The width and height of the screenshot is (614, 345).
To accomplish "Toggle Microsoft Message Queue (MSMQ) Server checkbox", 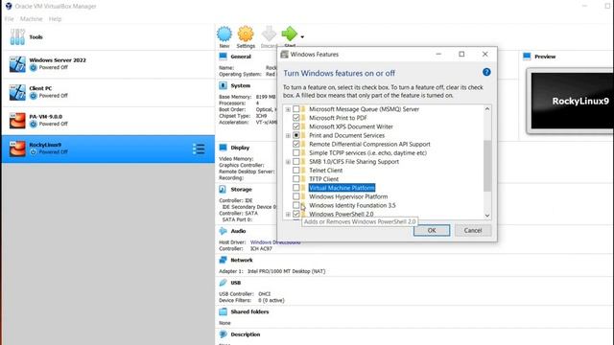I will tap(296, 109).
